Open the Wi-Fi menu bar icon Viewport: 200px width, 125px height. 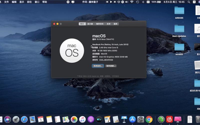132,2
